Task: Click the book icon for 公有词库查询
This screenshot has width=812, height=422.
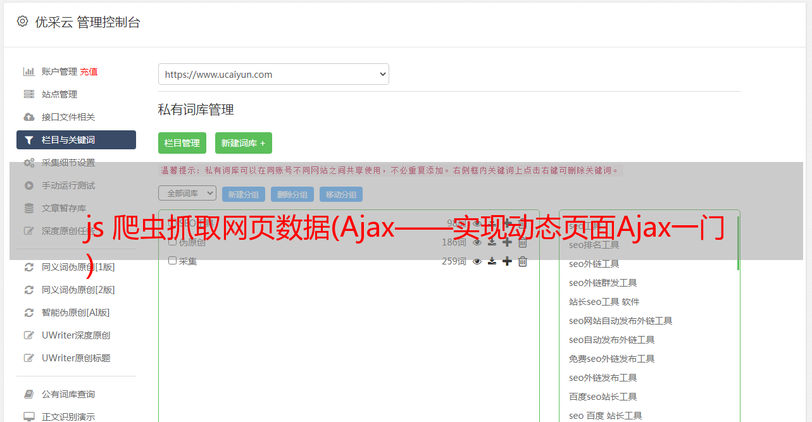Action: (x=28, y=394)
